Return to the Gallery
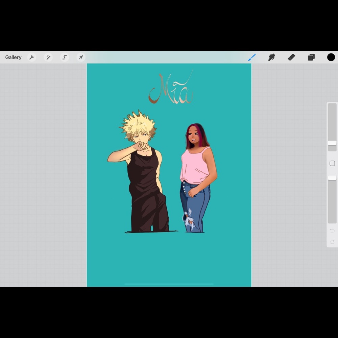This screenshot has height=338, width=338. tap(14, 57)
